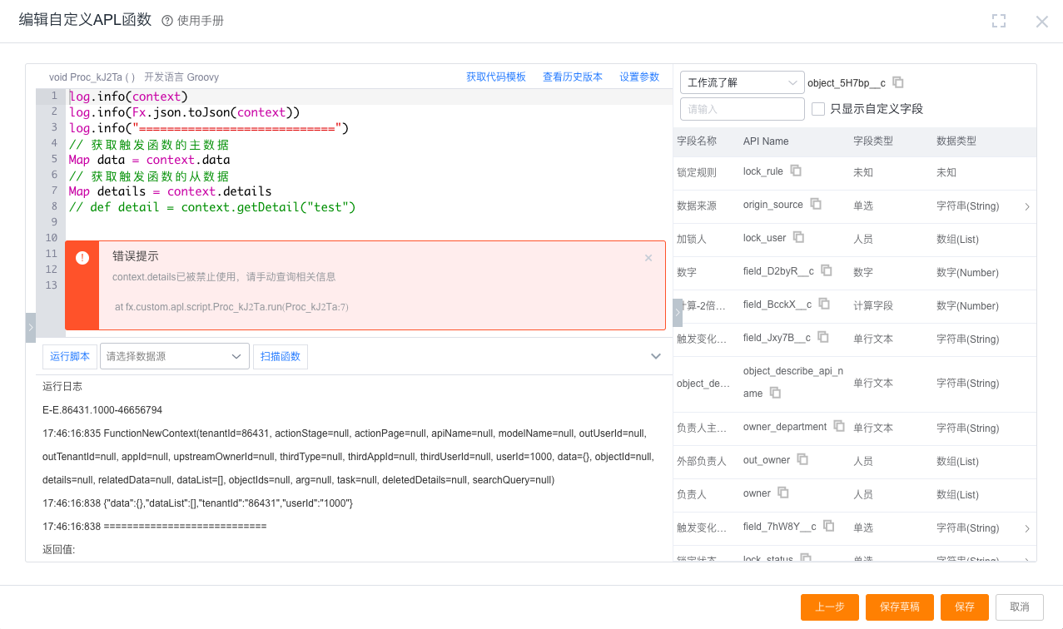The width and height of the screenshot is (1063, 629).
Task: Click the fullscreen expand icon
Action: click(999, 22)
